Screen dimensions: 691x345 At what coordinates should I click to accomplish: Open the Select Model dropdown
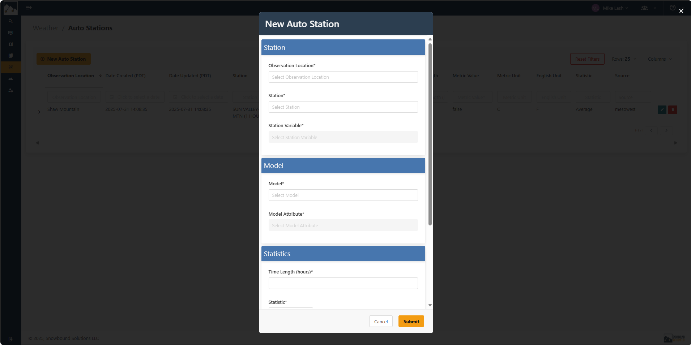(343, 195)
